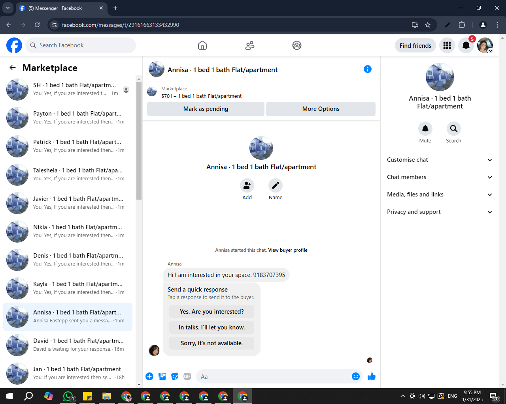506x404 pixels.
Task: Focus the Search Facebook field
Action: [81, 45]
